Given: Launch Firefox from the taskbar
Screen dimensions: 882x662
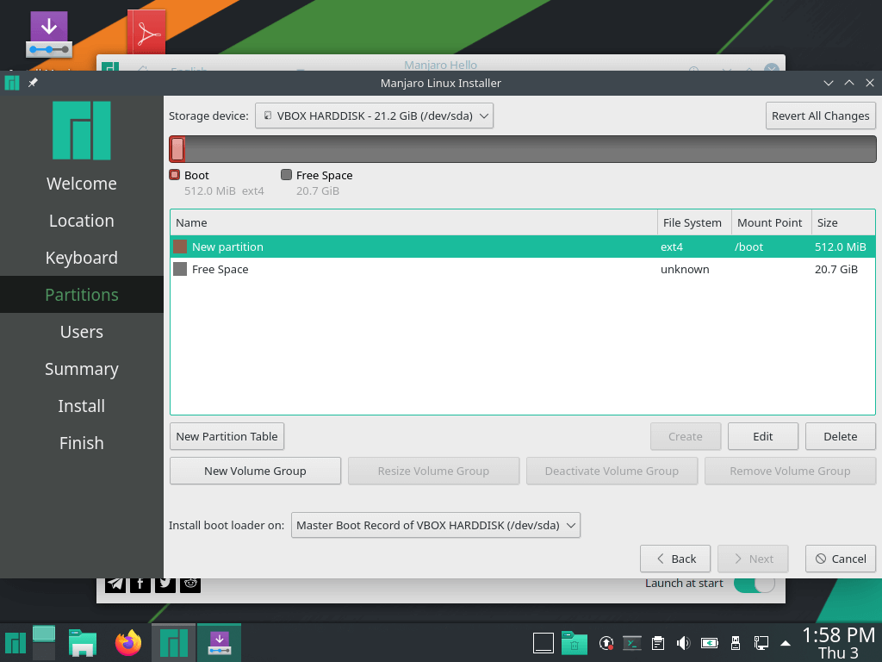Looking at the screenshot, I should pos(128,643).
